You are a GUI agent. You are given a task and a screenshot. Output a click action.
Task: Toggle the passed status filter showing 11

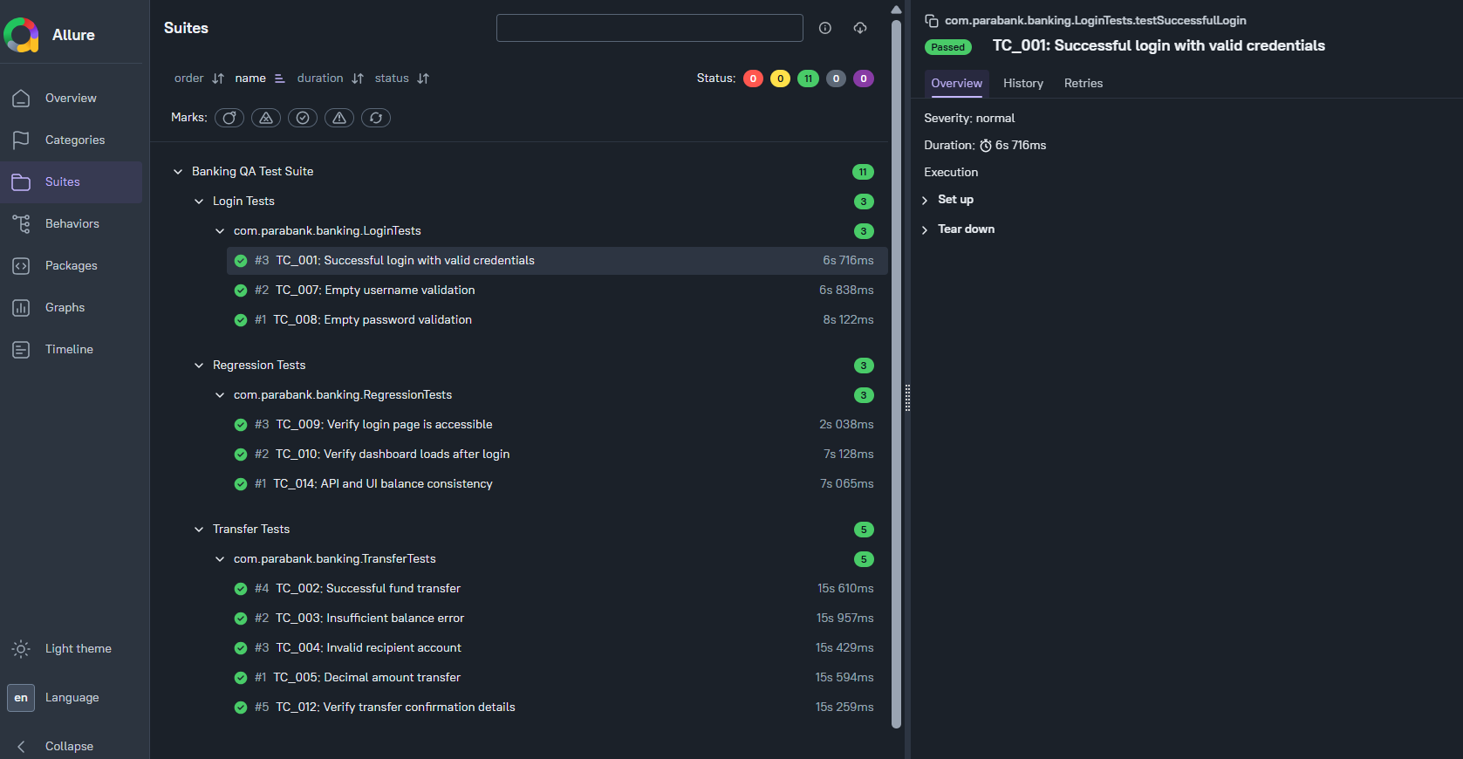(x=808, y=79)
